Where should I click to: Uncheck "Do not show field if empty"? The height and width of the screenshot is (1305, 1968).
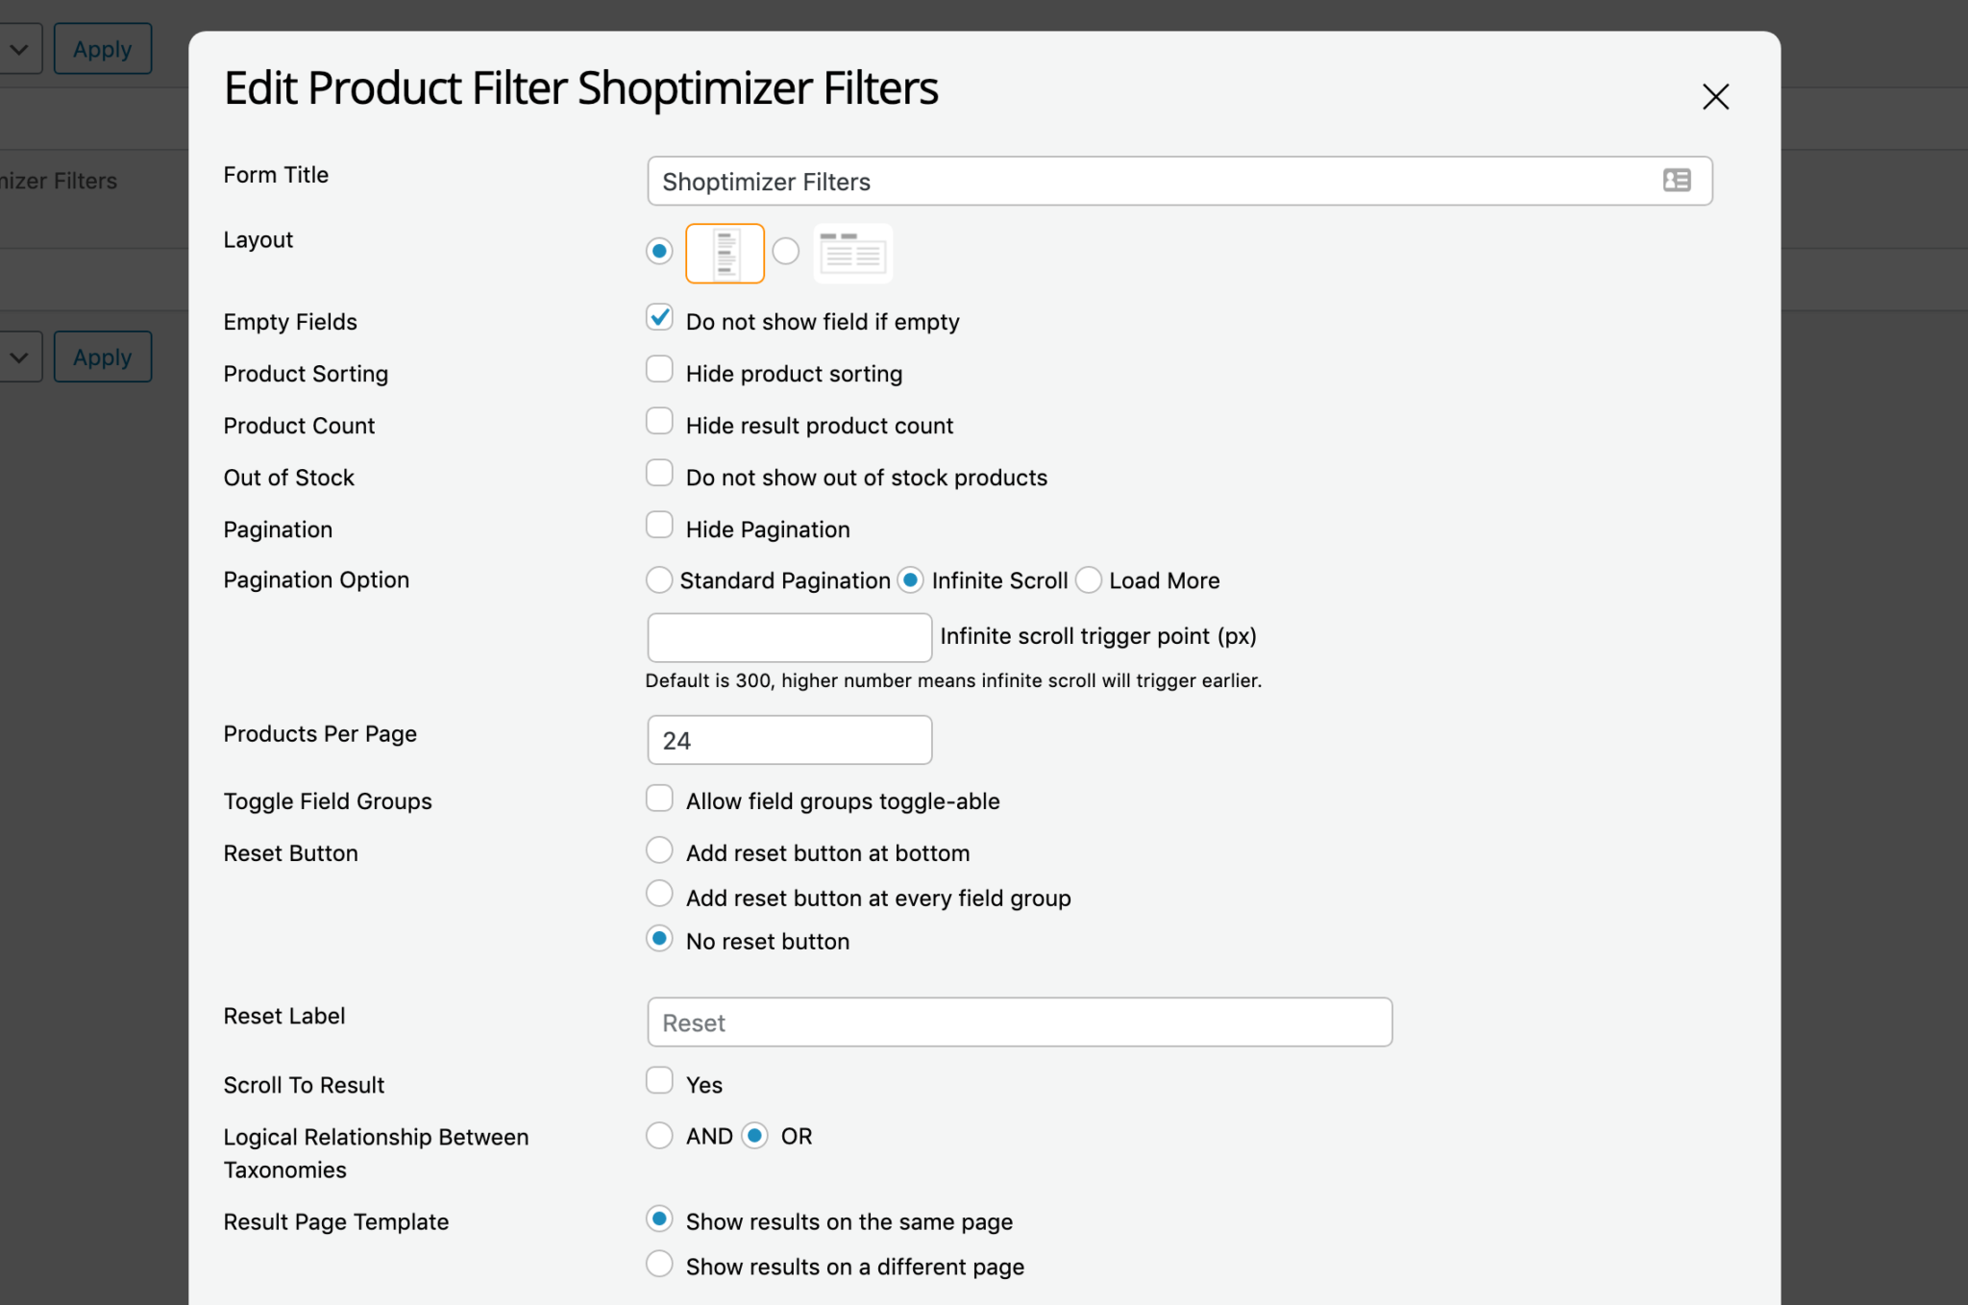click(659, 317)
